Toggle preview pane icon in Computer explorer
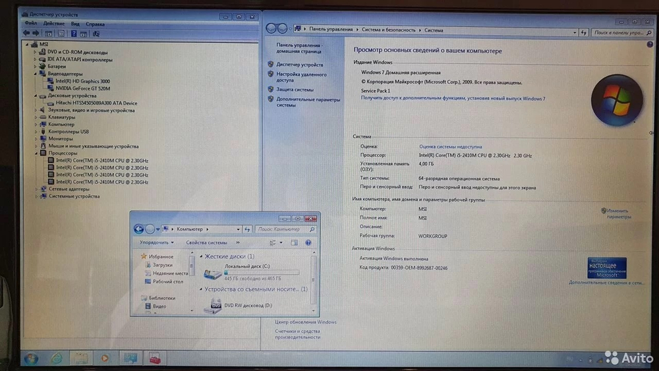The image size is (659, 371). click(x=294, y=243)
